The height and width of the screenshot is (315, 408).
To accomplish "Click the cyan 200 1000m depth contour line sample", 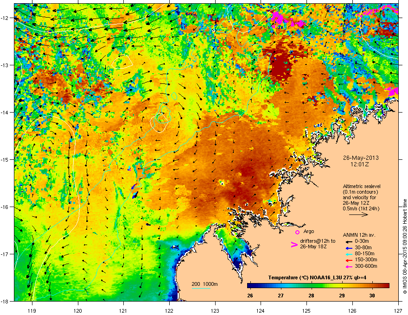I will (x=201, y=288).
